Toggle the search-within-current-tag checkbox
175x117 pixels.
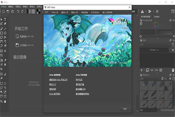pyautogui.click(x=159, y=110)
